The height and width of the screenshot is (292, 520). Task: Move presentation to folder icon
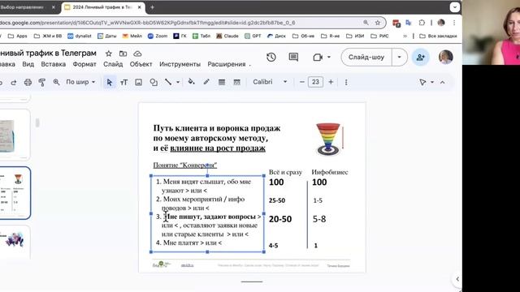coord(123,54)
